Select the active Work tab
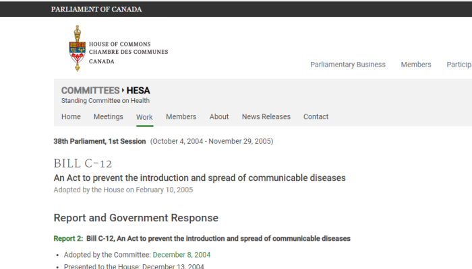Viewport: 472px width, 269px height. point(144,117)
